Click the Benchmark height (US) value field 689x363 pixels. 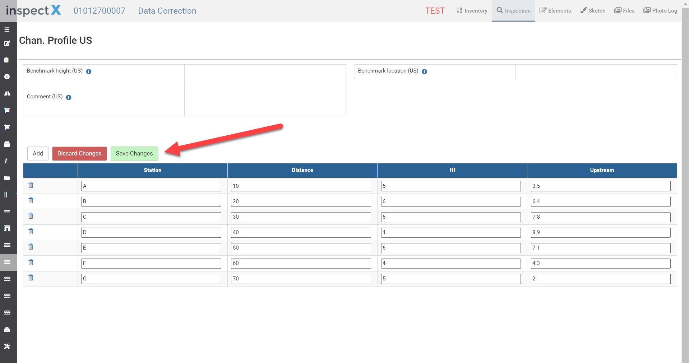tap(265, 72)
